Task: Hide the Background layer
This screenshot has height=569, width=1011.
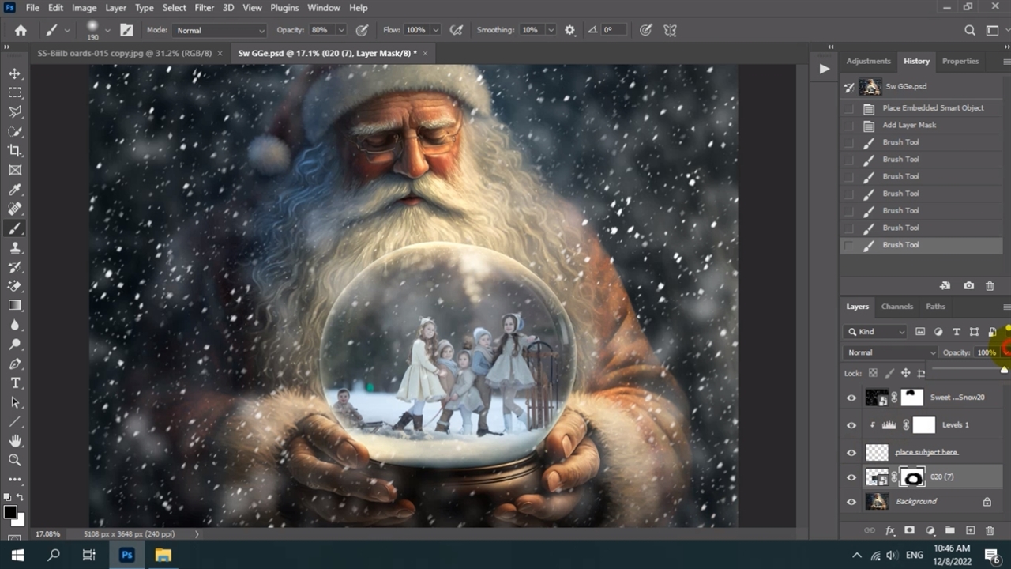Action: tap(851, 502)
